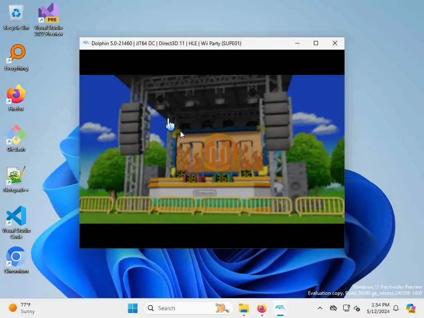Launch Firefox from the desktop
Screen dimensions: 424x318
[16, 98]
